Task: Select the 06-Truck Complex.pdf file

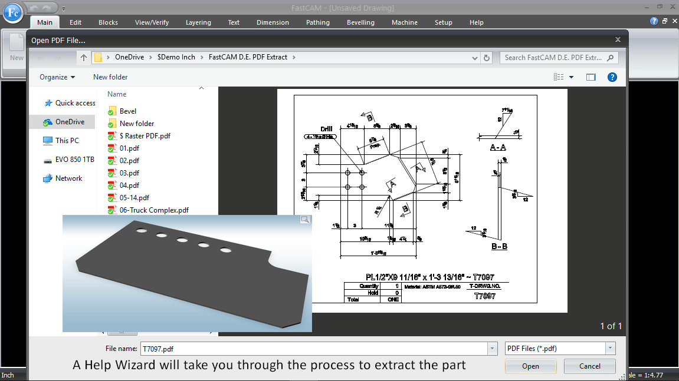Action: [154, 210]
